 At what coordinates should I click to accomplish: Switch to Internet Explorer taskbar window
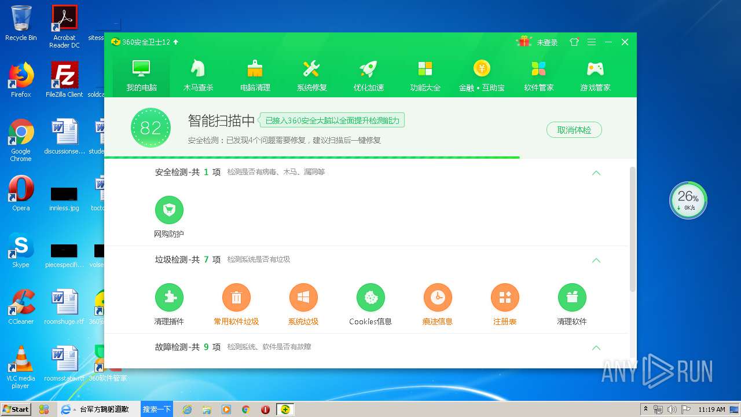coord(98,409)
